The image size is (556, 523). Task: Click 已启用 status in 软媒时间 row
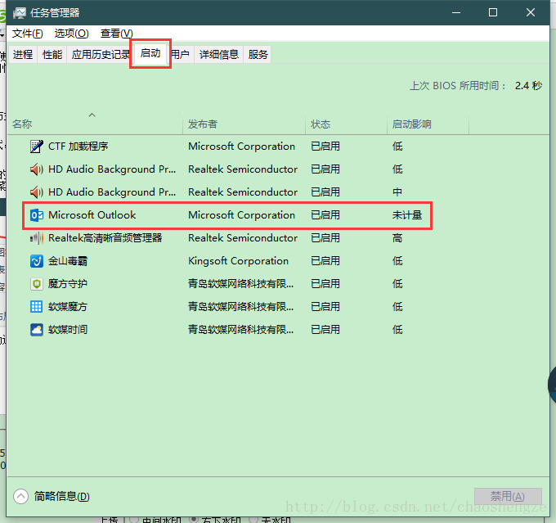tap(325, 330)
